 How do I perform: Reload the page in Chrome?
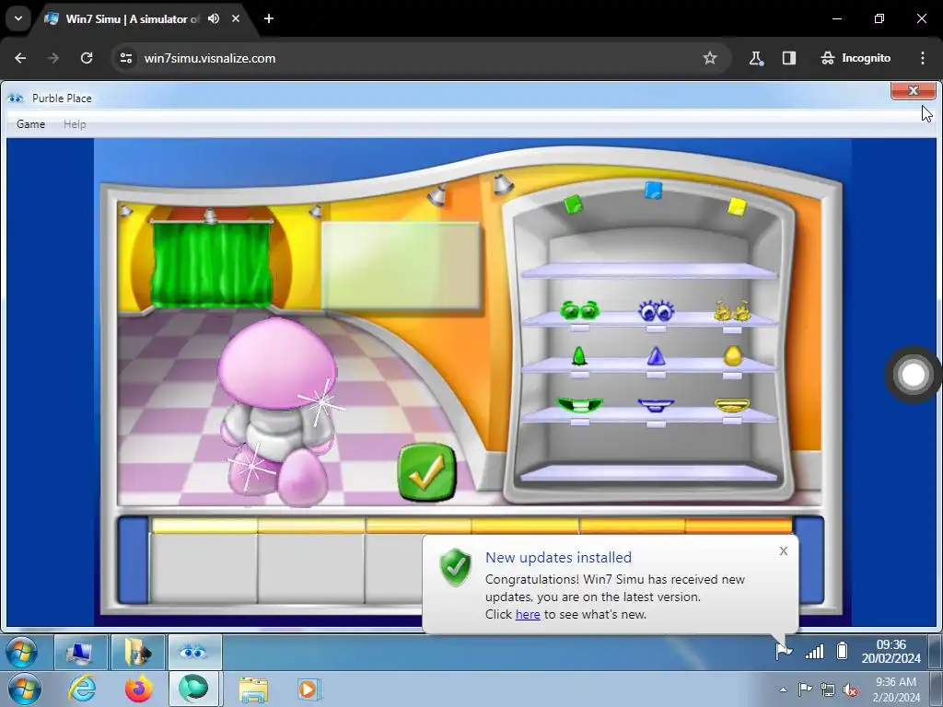pyautogui.click(x=87, y=58)
